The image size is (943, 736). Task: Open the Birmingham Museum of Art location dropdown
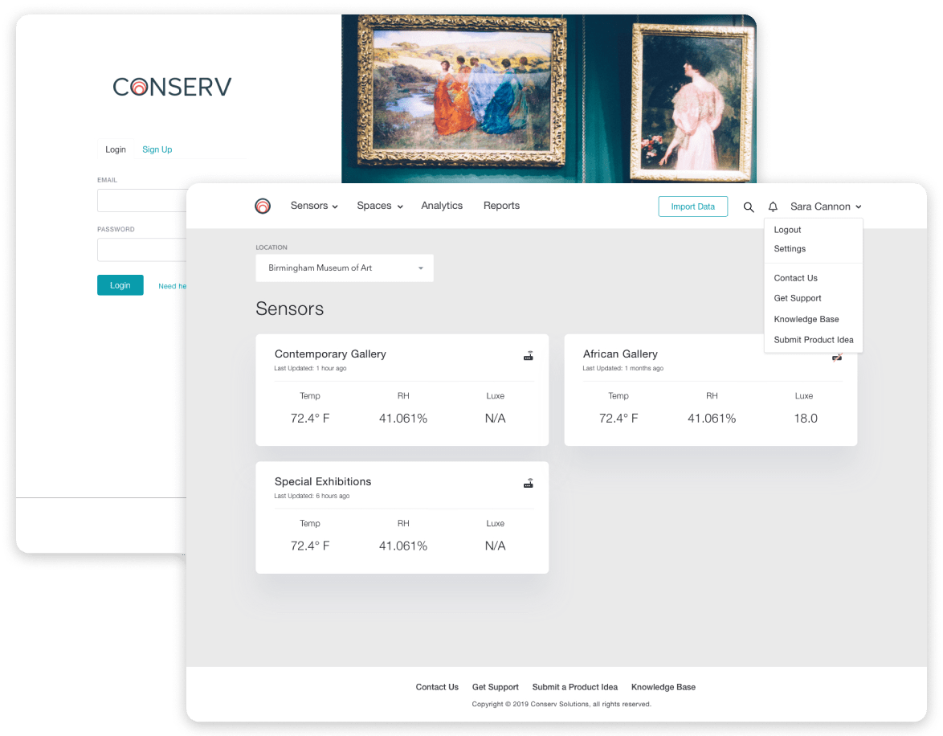[345, 268]
